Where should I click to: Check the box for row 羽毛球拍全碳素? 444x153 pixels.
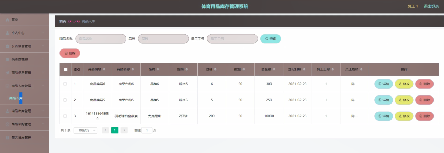(65, 116)
